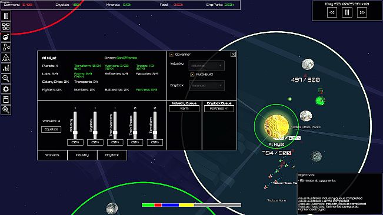Select the Al Niyat yellow star

(x=277, y=126)
